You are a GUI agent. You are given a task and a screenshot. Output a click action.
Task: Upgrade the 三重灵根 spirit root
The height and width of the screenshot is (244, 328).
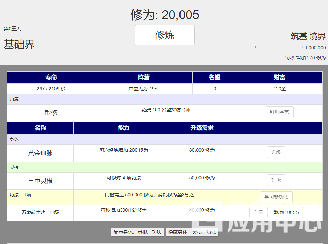pos(276,180)
